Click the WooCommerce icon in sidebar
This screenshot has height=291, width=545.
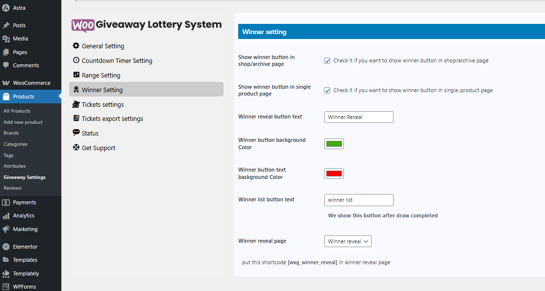click(x=6, y=83)
